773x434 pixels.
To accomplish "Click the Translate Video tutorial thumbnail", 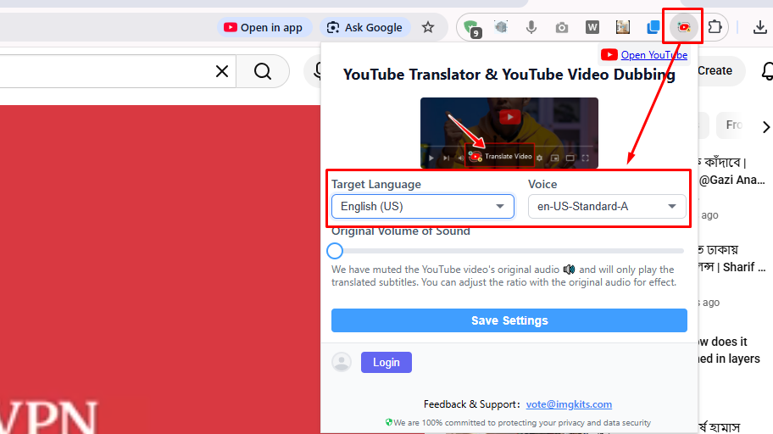I will 509,133.
